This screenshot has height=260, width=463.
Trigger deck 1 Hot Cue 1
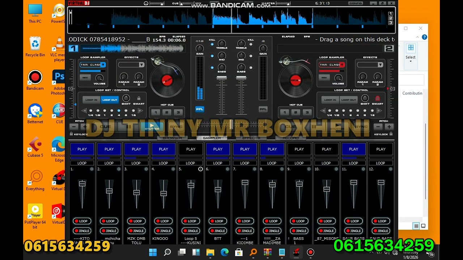point(156,113)
